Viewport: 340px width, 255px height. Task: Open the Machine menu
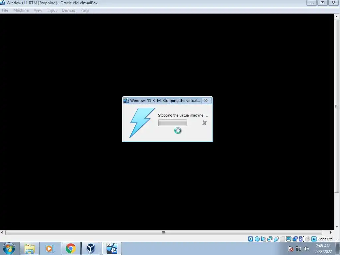pyautogui.click(x=21, y=10)
